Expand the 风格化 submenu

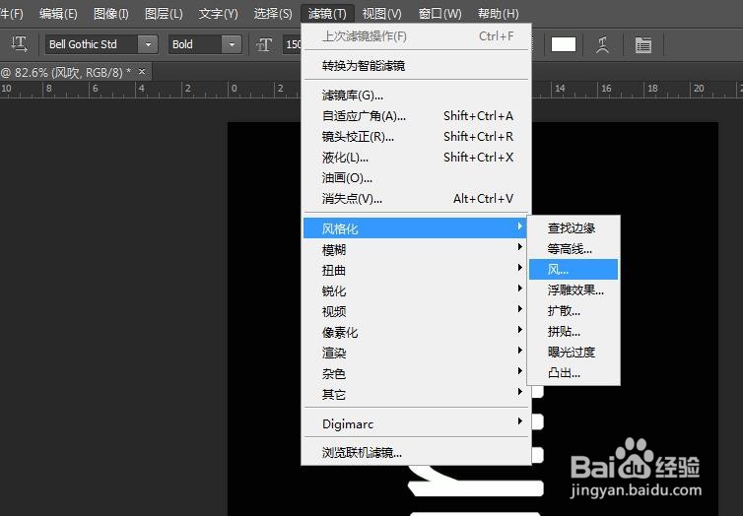(415, 228)
